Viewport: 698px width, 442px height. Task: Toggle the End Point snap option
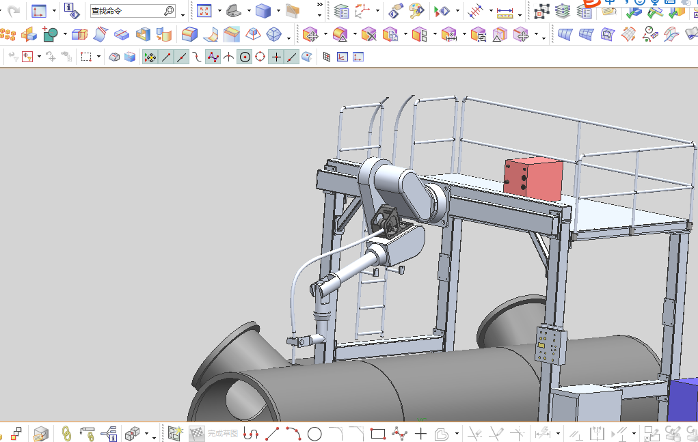pos(166,57)
